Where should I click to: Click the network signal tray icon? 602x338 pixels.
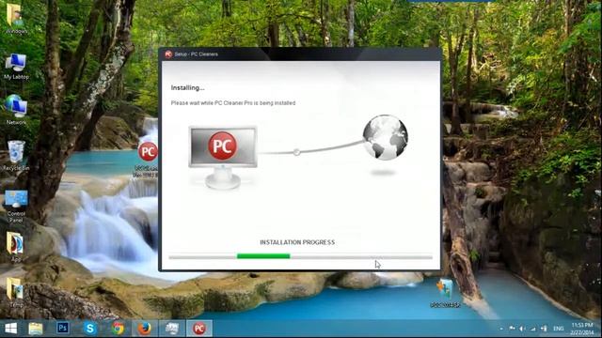pos(533,329)
